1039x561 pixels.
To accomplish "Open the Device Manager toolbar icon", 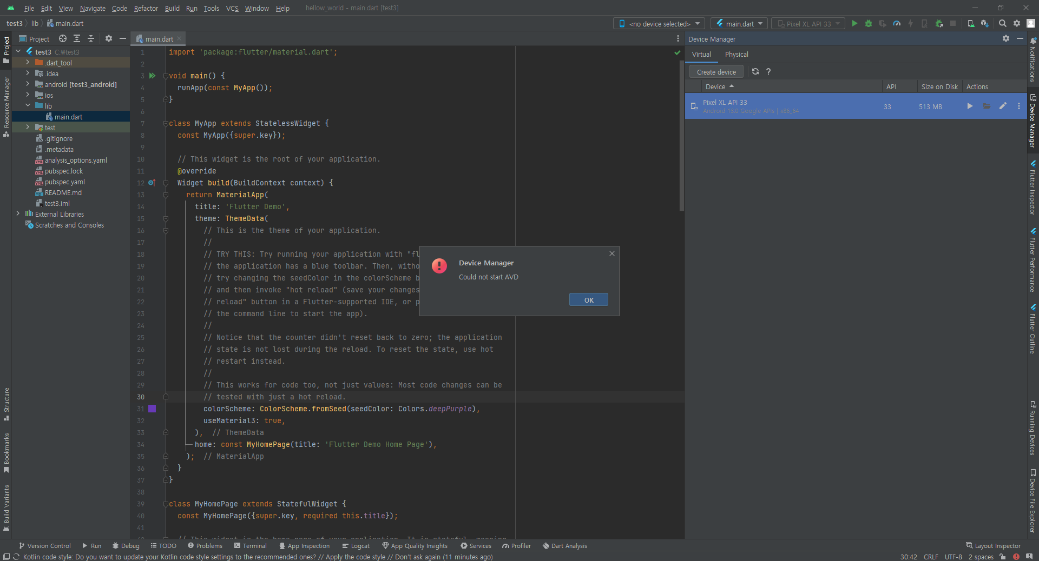I will click(x=971, y=23).
